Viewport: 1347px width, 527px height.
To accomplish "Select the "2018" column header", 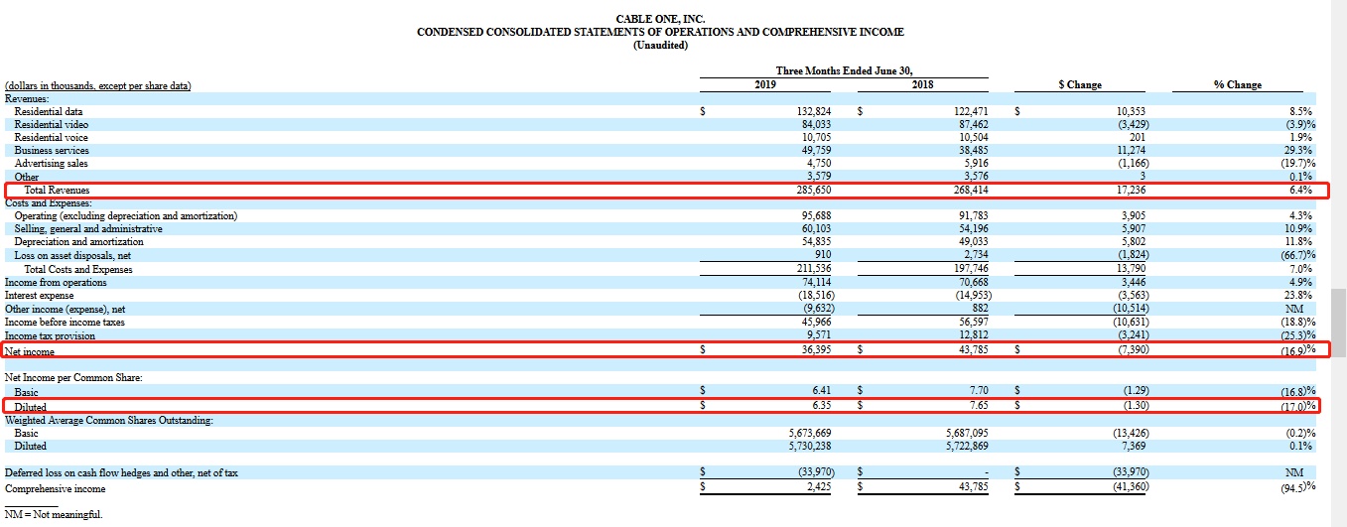I will click(922, 85).
